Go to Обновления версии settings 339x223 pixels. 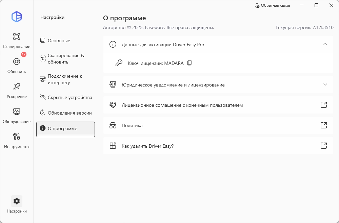[x=69, y=113]
